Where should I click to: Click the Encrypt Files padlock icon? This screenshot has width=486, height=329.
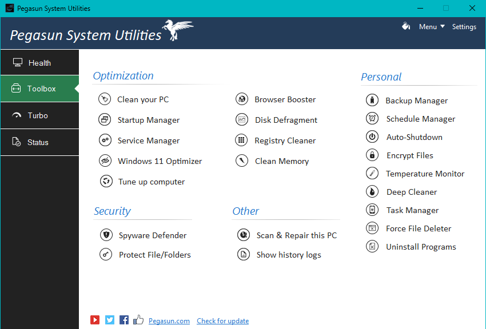[372, 155]
